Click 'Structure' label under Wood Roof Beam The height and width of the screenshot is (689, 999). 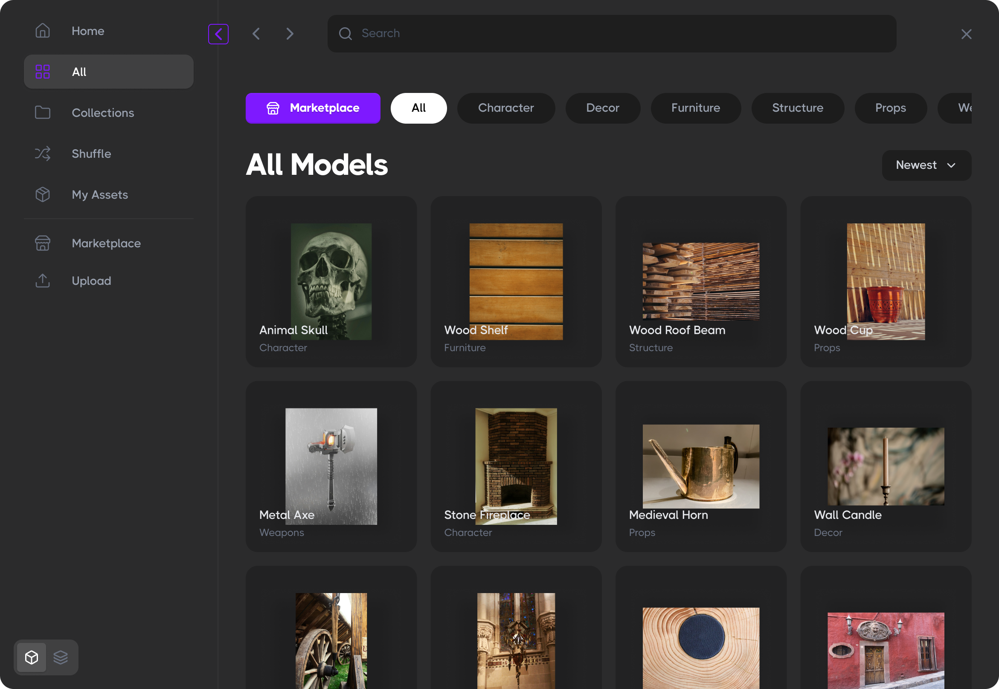pos(651,347)
